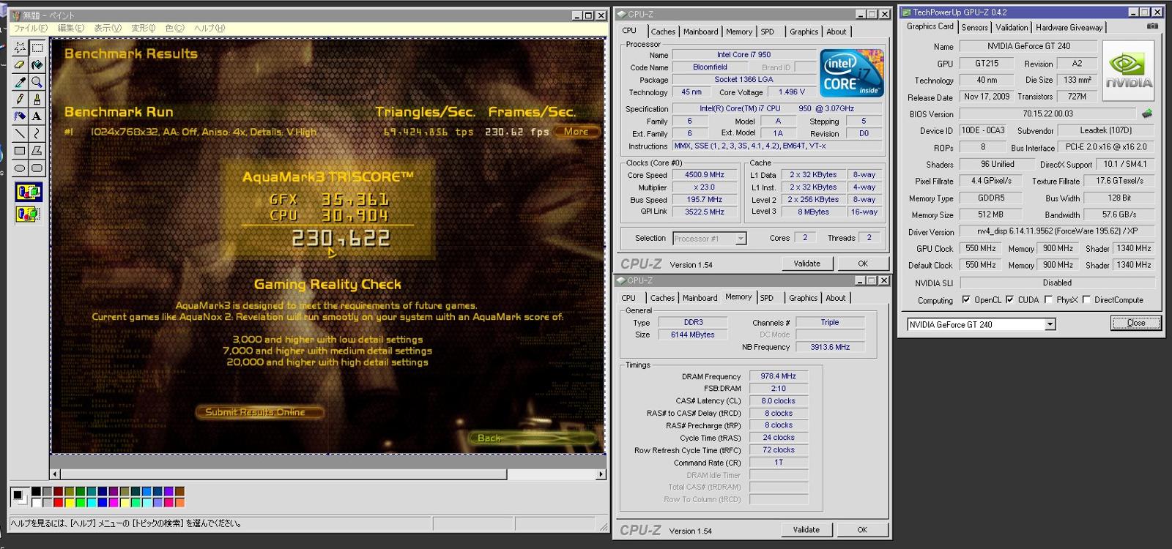Screen dimensions: 1172x549
Task: Click the Paint horizontal scrollbar left arrow
Action: pyautogui.click(x=55, y=474)
